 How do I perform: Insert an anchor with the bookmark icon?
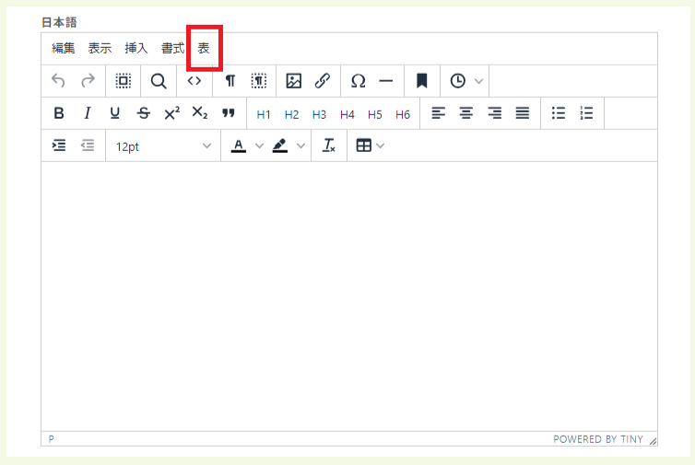pos(421,81)
